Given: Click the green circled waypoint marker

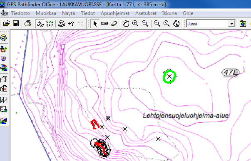Looking at the screenshot, I should 169,77.
